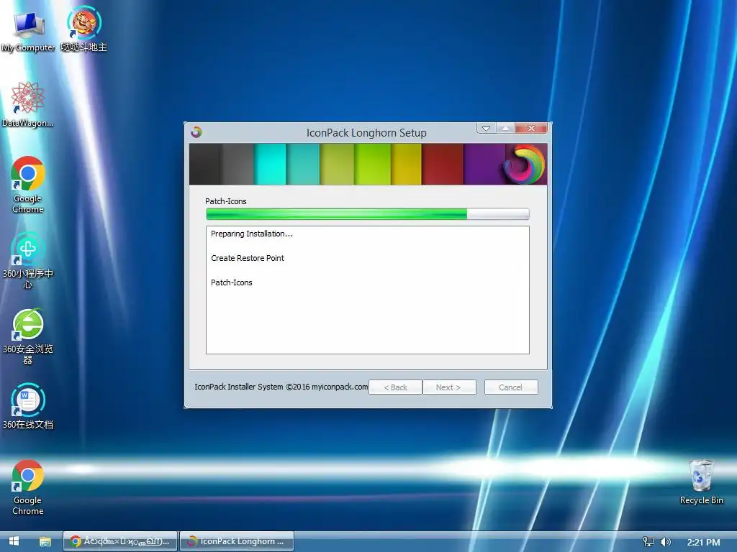Image resolution: width=737 pixels, height=552 pixels.
Task: Click the dark red banner color block
Action: pyautogui.click(x=443, y=165)
